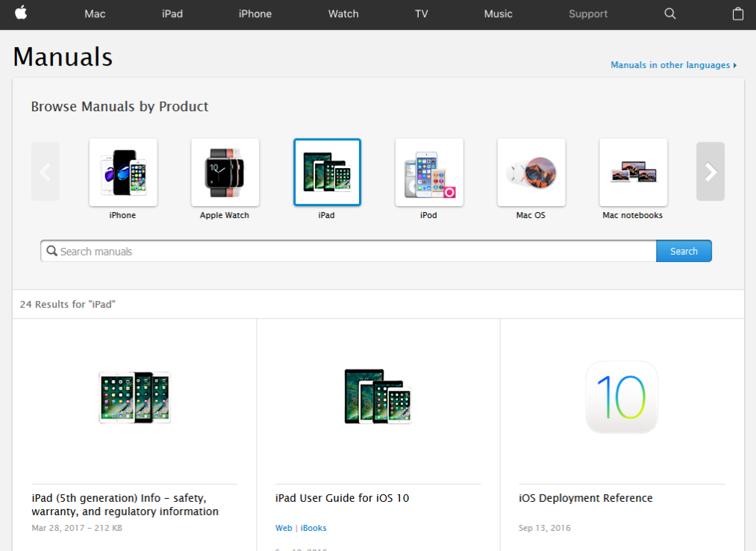This screenshot has width=756, height=551.
Task: Focus the Search manuals input field
Action: (x=348, y=251)
